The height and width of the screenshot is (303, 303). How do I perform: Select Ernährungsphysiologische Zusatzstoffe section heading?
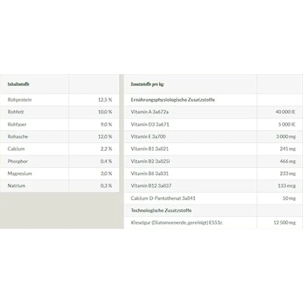pos(173,100)
